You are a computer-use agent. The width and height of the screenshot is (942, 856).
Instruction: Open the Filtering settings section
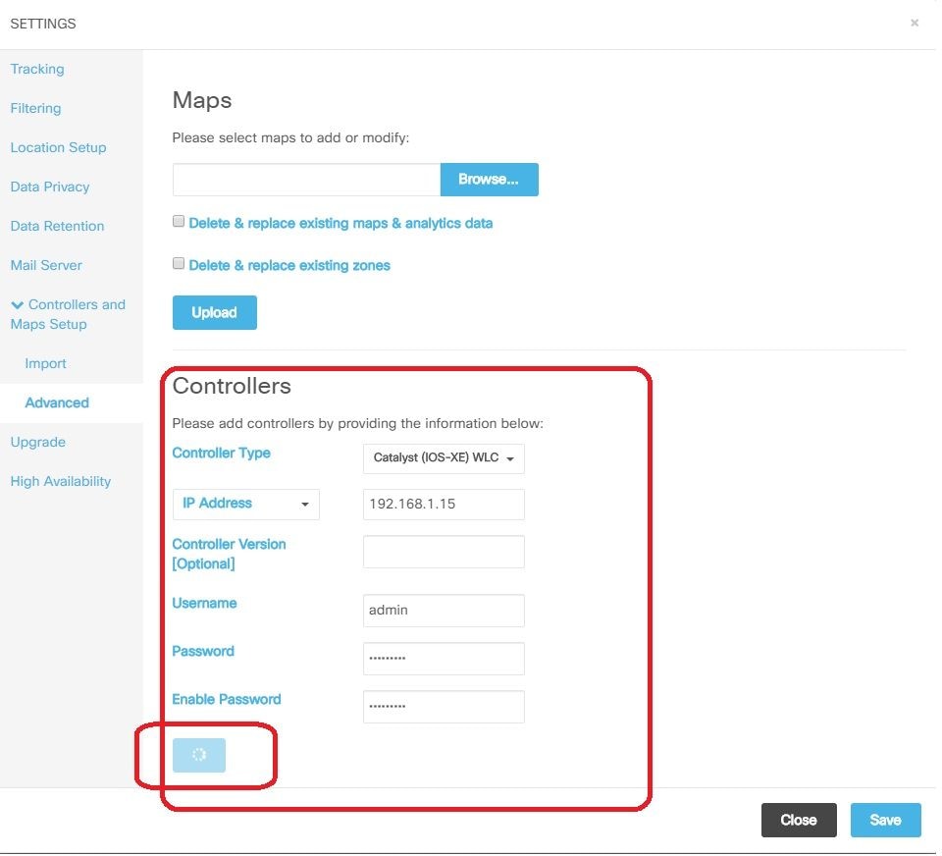pos(35,108)
